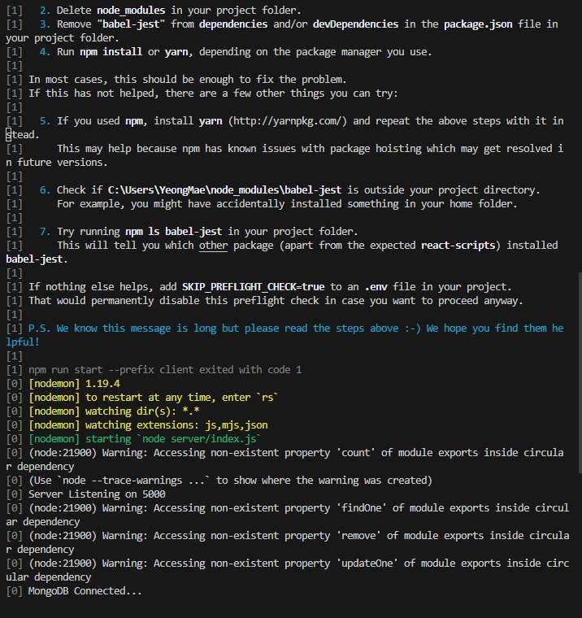Click 'That would permanently disable this preflight' line

click(x=276, y=301)
